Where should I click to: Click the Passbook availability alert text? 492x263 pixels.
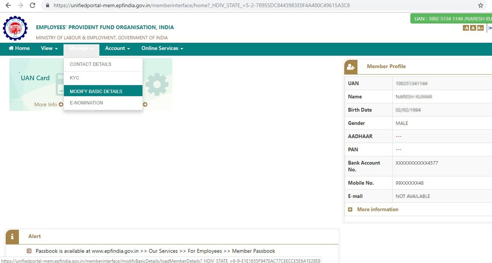[155, 251]
